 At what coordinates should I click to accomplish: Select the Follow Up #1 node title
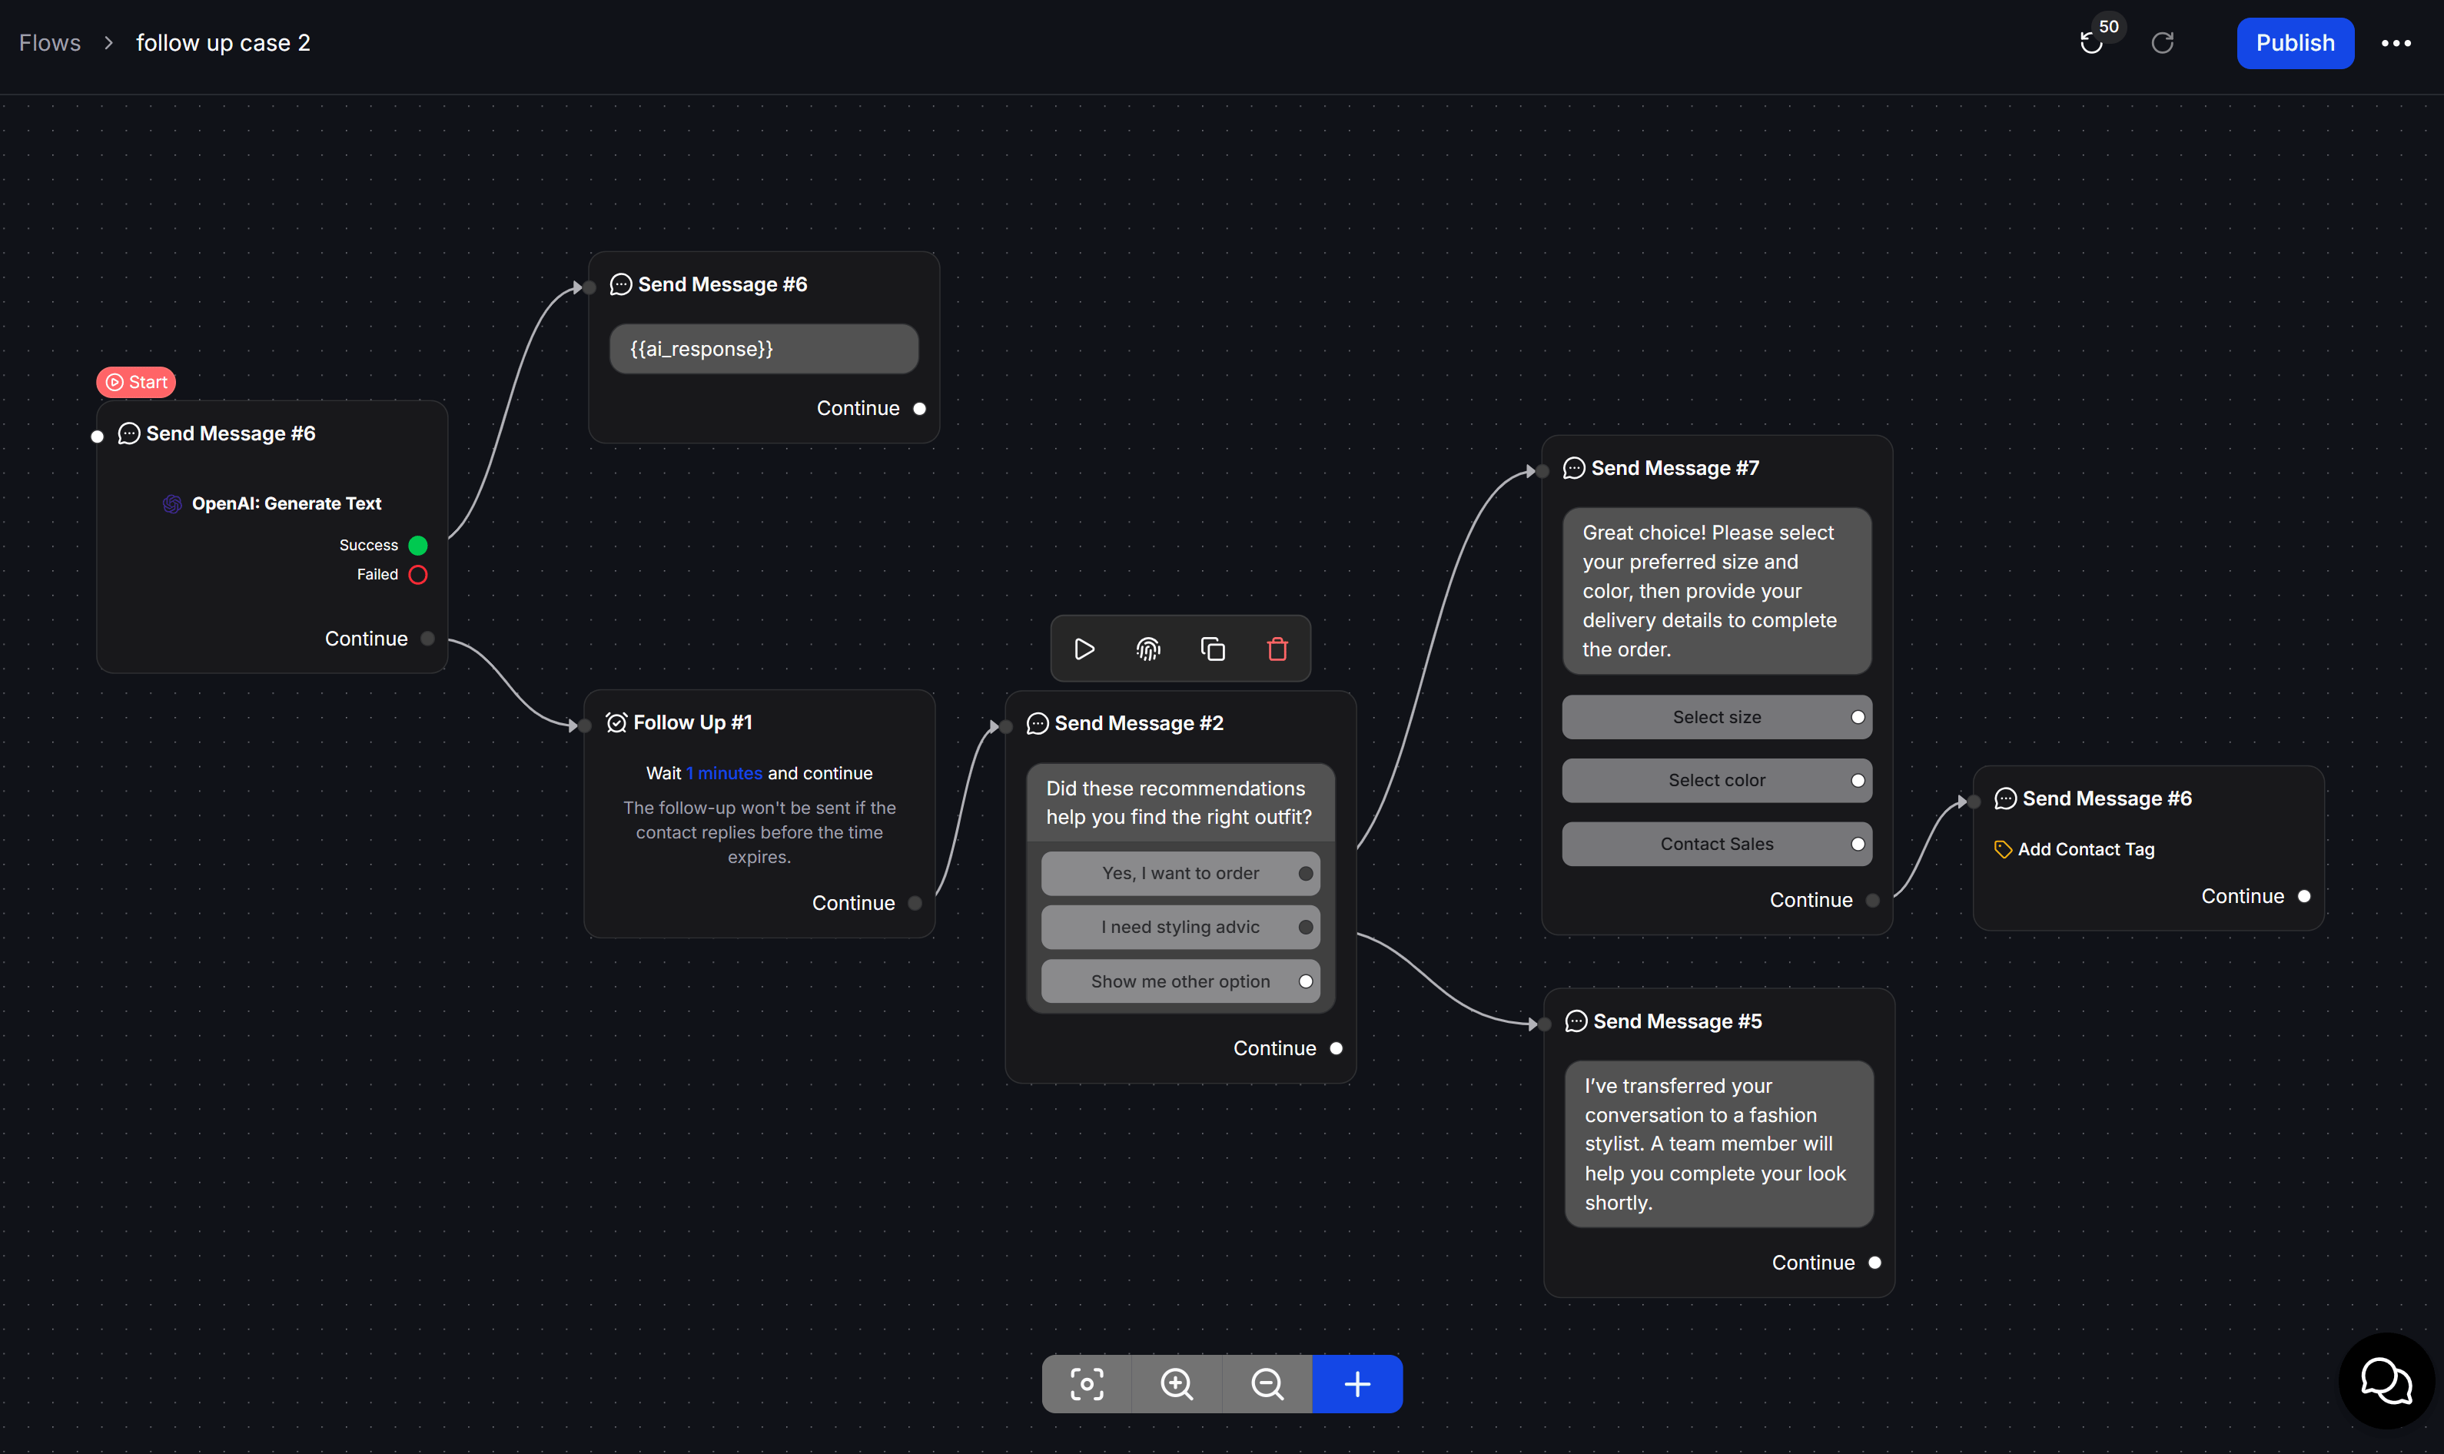click(x=692, y=723)
